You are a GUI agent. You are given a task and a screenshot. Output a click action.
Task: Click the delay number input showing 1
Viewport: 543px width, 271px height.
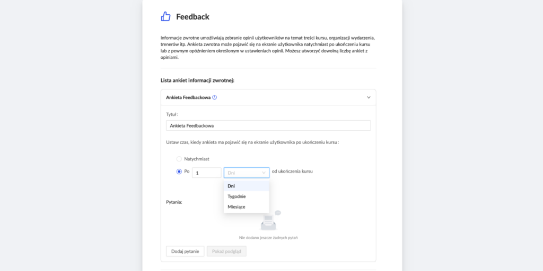tap(206, 173)
